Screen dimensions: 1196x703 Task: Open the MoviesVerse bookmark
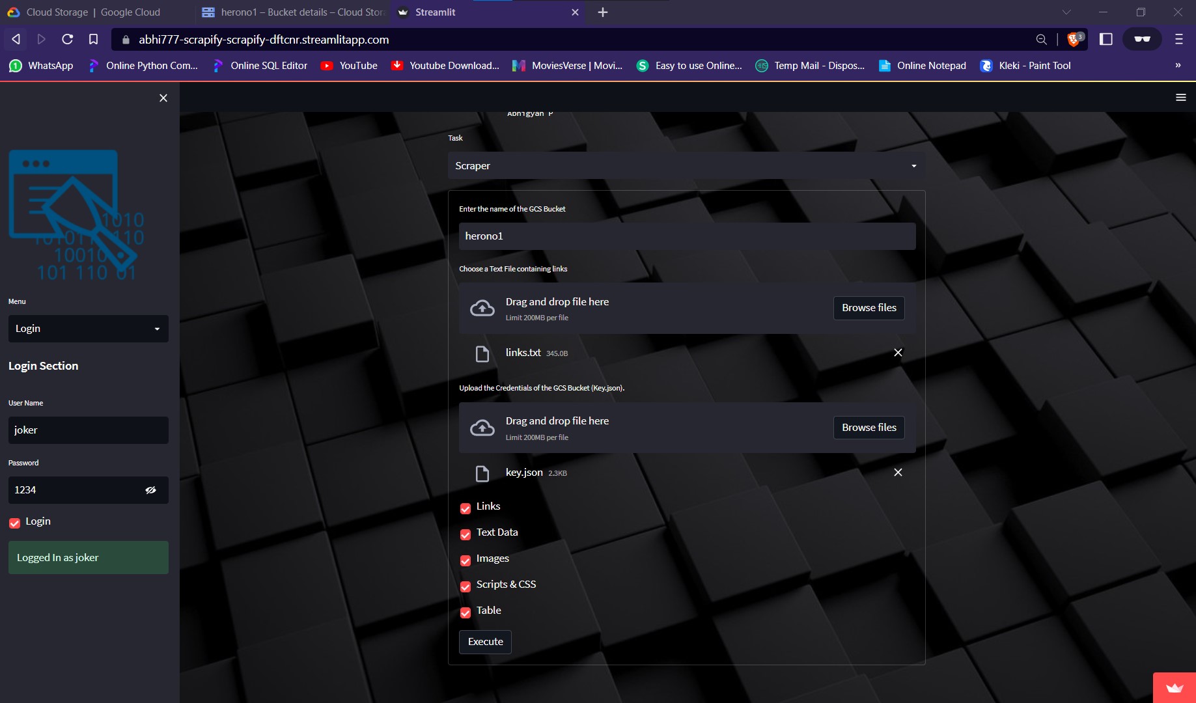pos(567,66)
